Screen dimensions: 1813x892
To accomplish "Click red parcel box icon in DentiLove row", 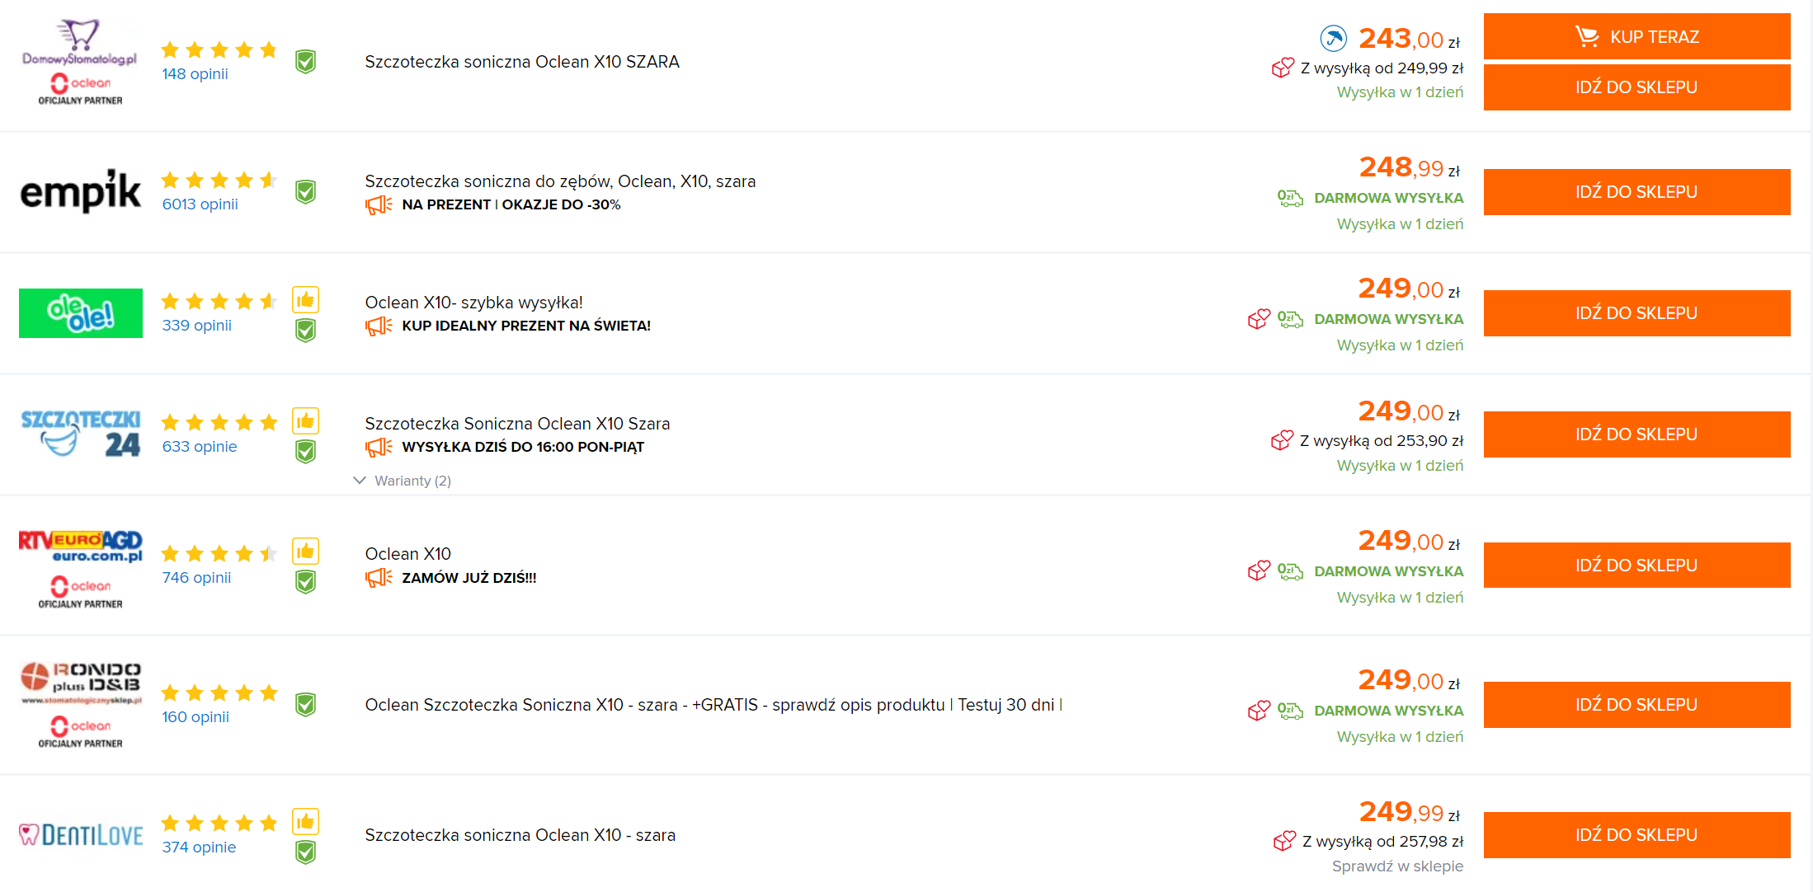I will (x=1284, y=841).
